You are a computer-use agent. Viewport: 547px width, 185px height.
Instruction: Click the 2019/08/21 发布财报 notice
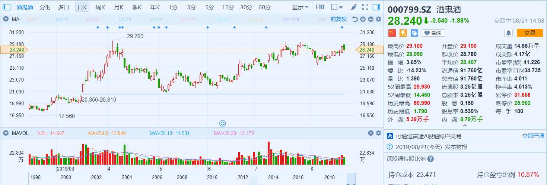(x=432, y=147)
